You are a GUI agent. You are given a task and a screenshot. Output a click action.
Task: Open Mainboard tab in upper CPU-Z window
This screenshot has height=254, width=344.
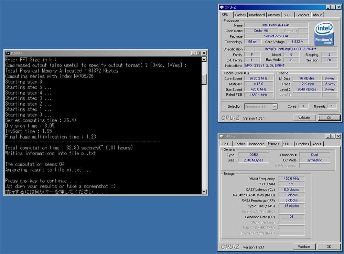pyautogui.click(x=257, y=15)
